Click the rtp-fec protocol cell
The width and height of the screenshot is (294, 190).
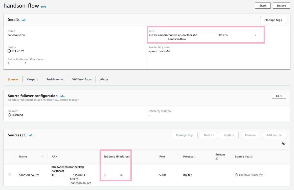187,175
